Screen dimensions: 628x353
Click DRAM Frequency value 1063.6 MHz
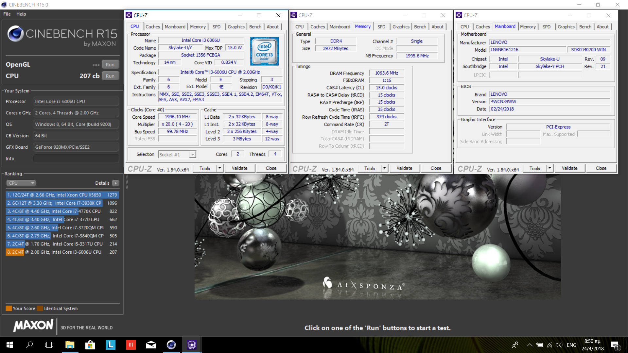point(386,73)
